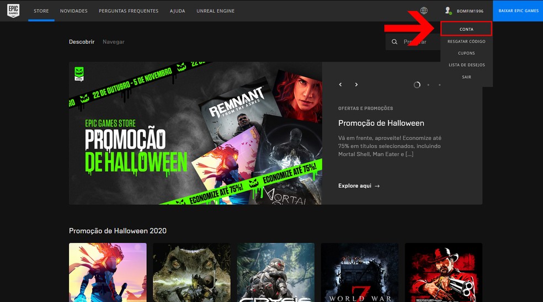Image resolution: width=543 pixels, height=302 pixels.
Task: Select Conta from account dropdown
Action: (x=466, y=29)
